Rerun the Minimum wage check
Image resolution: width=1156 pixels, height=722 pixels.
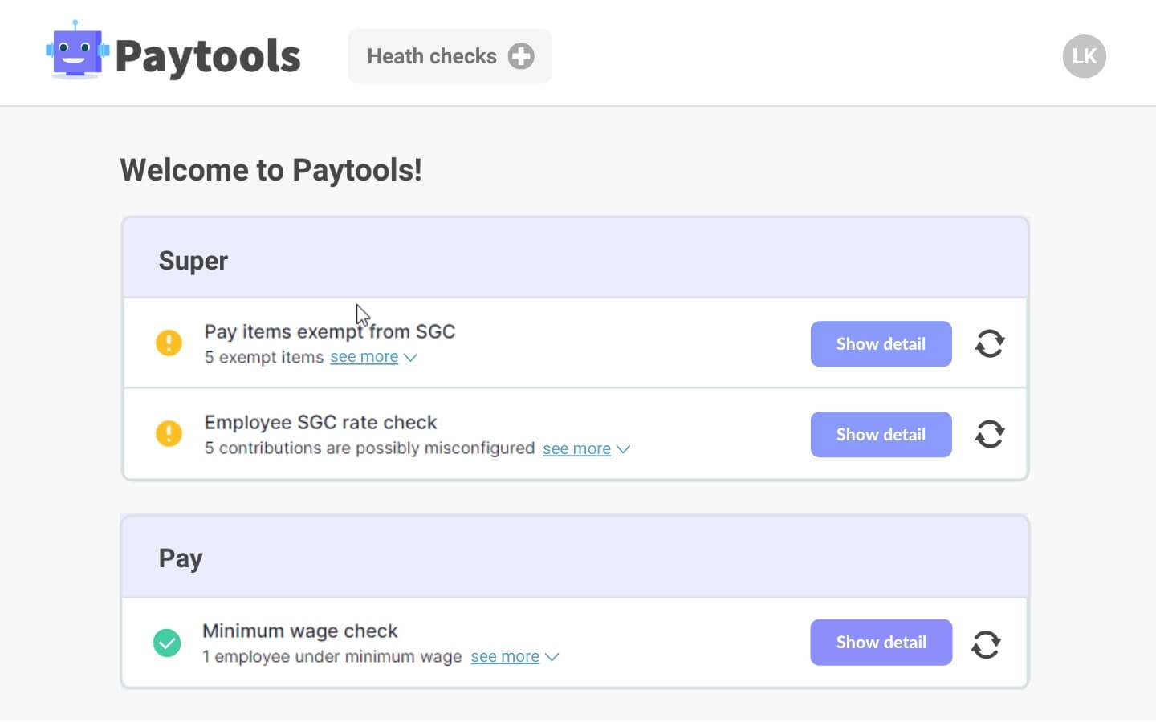(987, 643)
